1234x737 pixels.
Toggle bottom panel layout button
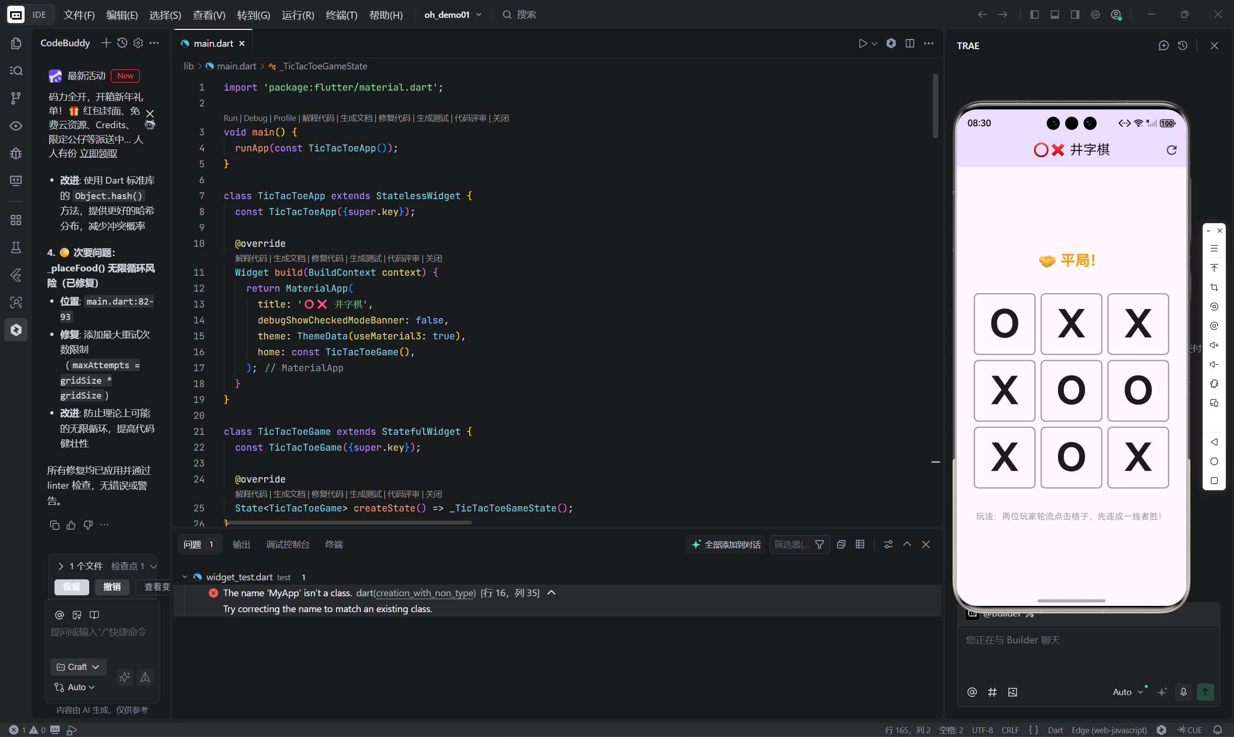pos(1055,15)
